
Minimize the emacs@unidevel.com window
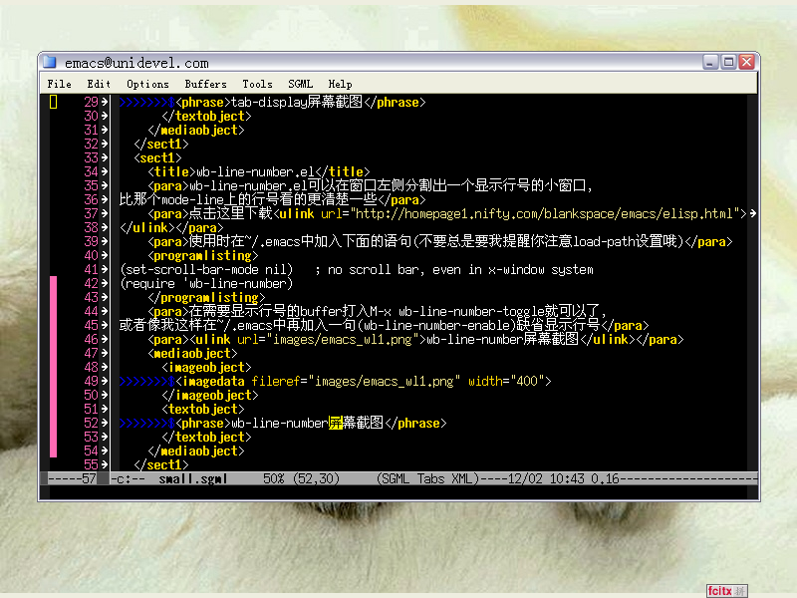pos(710,62)
